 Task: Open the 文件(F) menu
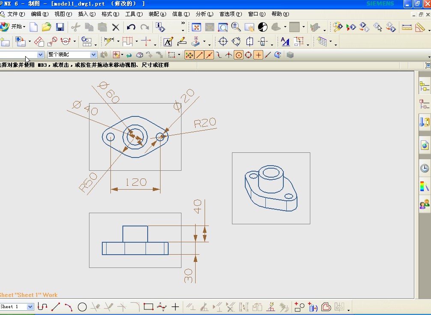[x=16, y=14]
